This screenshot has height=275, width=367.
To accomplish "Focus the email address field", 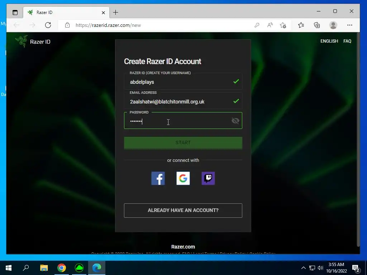I will (x=183, y=101).
